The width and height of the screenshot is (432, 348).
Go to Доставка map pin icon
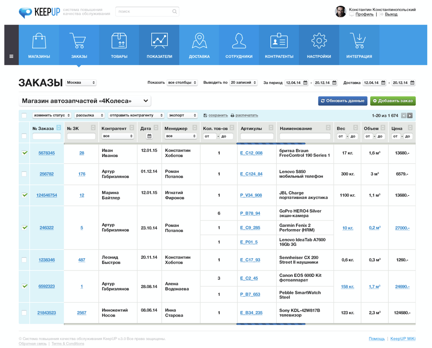[199, 41]
